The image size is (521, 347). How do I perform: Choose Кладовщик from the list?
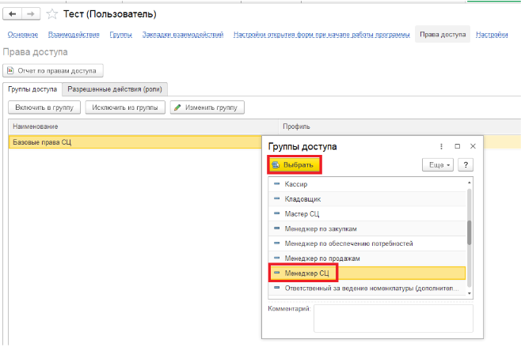[302, 199]
